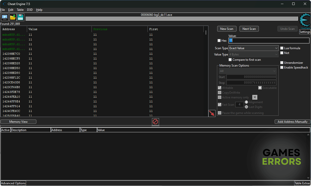Viewport: 311px width, 186px height.
Task: Click the scan progress bar
Action: [162, 19]
